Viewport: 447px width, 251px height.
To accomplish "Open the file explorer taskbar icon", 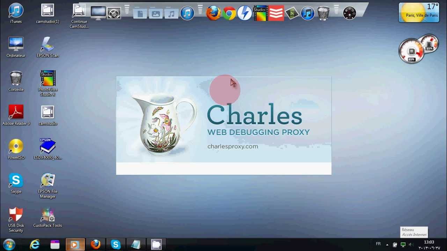I will click(55, 245).
